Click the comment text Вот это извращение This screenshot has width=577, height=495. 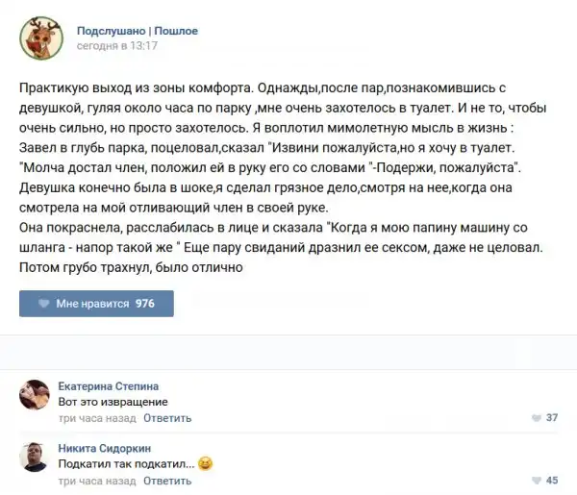point(113,402)
